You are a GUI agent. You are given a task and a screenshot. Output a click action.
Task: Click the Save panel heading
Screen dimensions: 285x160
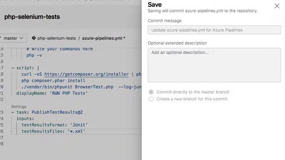(x=155, y=5)
